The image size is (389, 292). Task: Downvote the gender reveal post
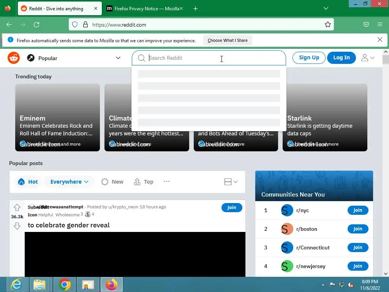pyautogui.click(x=17, y=226)
